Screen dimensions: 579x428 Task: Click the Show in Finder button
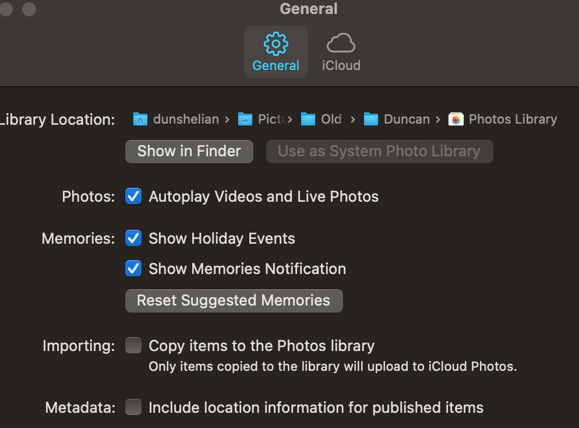(x=189, y=152)
